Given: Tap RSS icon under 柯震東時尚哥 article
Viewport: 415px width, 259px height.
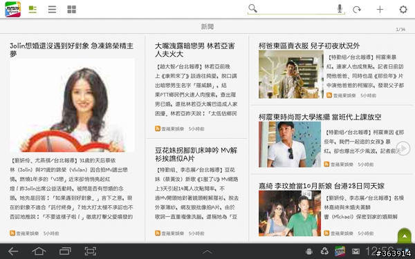Looking at the screenshot, I should 326,164.
